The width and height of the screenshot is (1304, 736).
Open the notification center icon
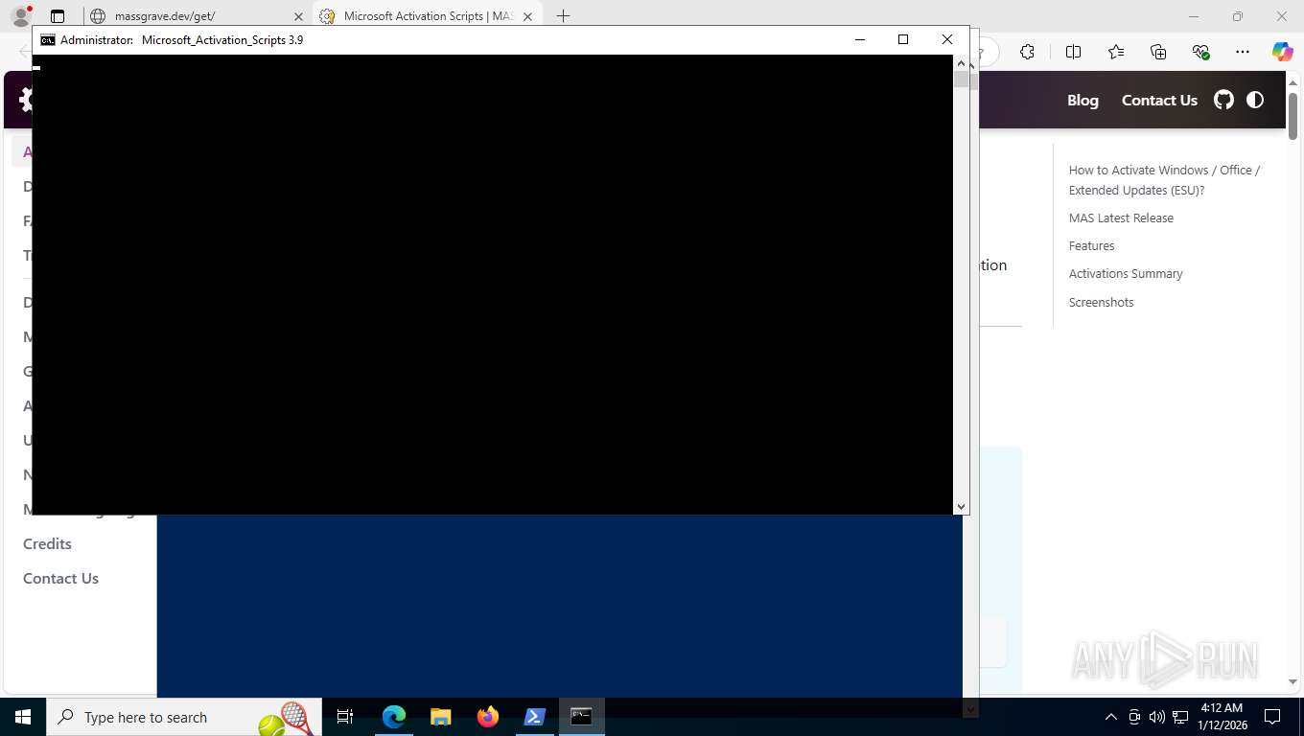click(x=1272, y=717)
